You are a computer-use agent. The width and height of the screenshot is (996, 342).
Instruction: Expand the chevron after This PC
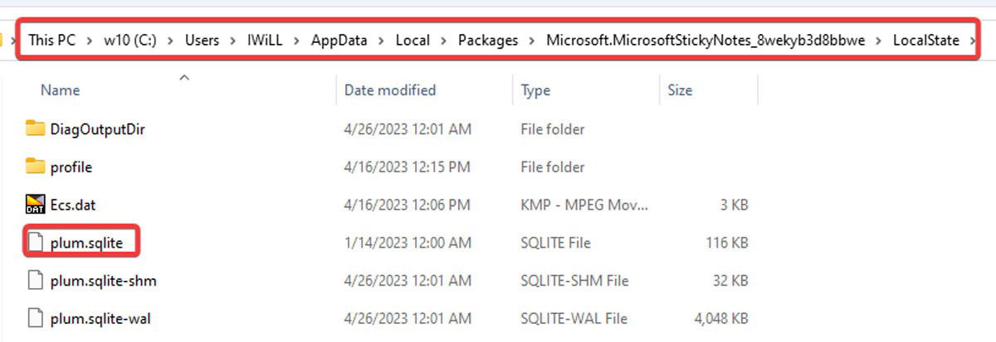tap(90, 41)
